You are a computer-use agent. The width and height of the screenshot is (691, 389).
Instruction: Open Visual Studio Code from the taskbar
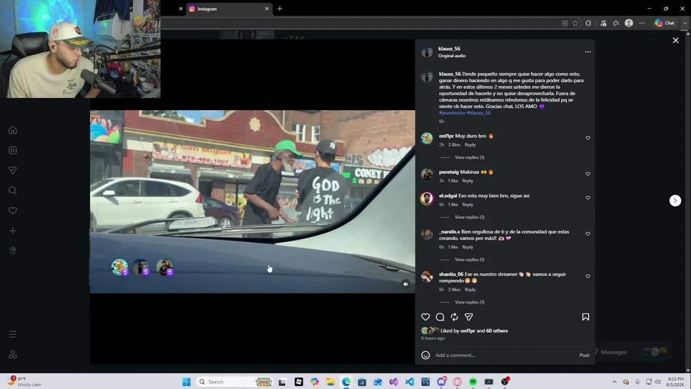pyautogui.click(x=410, y=382)
